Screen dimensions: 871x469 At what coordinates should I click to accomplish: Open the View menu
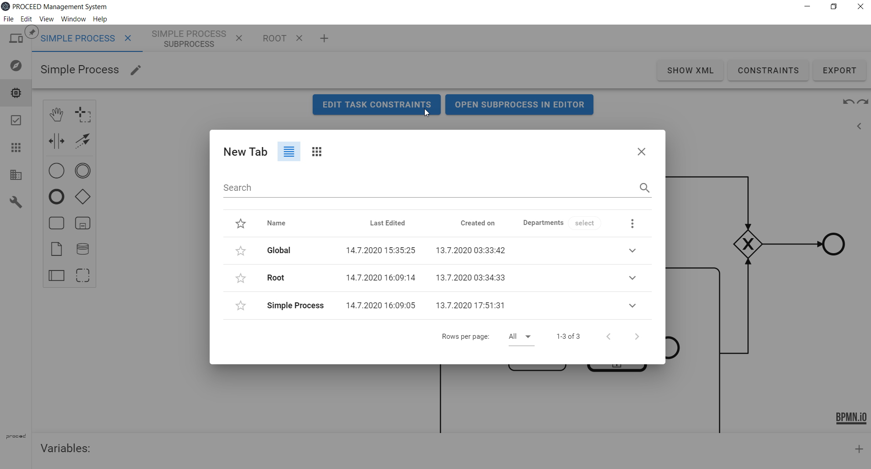pos(46,19)
